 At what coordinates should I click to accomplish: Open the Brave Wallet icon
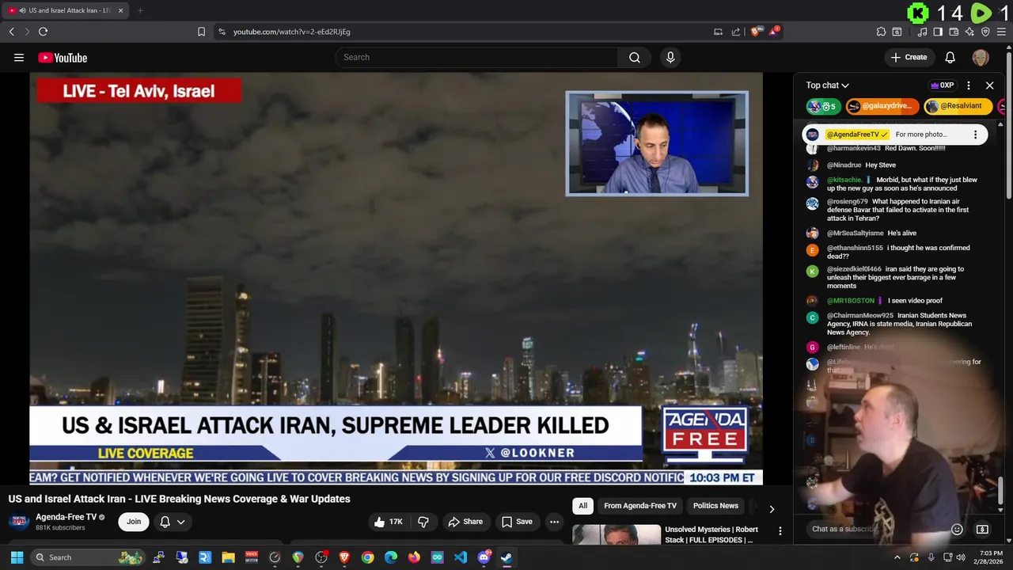click(954, 32)
